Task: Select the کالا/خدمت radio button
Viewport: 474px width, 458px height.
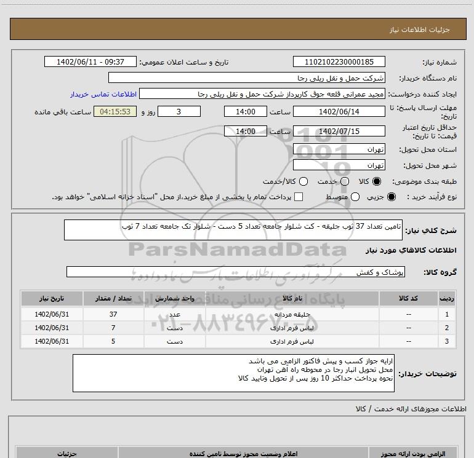Action: coord(303,181)
